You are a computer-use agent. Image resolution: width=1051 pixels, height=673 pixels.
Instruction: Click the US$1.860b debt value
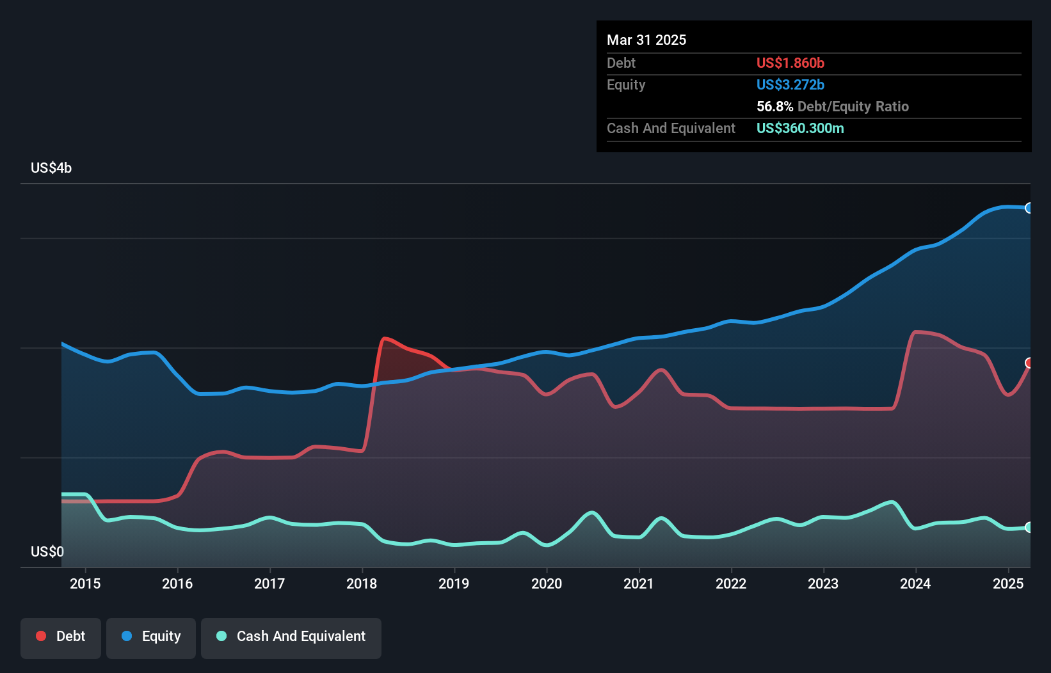[x=790, y=63]
